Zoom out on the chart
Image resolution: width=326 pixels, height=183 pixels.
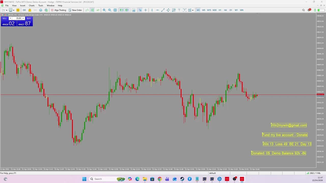pos(110,10)
